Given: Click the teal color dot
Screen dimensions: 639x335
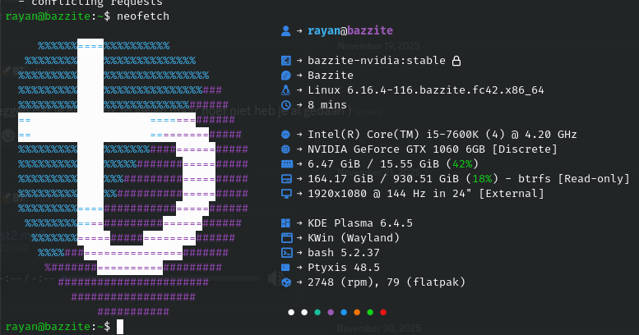Looking at the screenshot, I should coord(317,312).
